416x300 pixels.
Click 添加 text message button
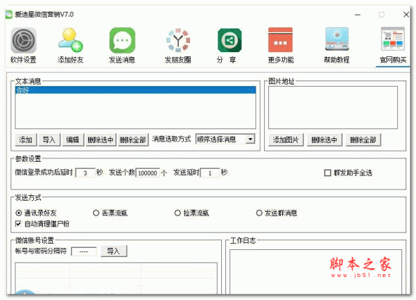tap(26, 140)
